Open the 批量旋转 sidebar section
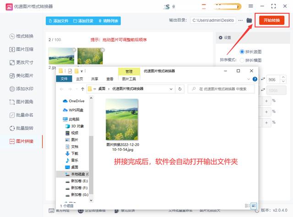This screenshot has height=217, width=293. click(x=22, y=128)
